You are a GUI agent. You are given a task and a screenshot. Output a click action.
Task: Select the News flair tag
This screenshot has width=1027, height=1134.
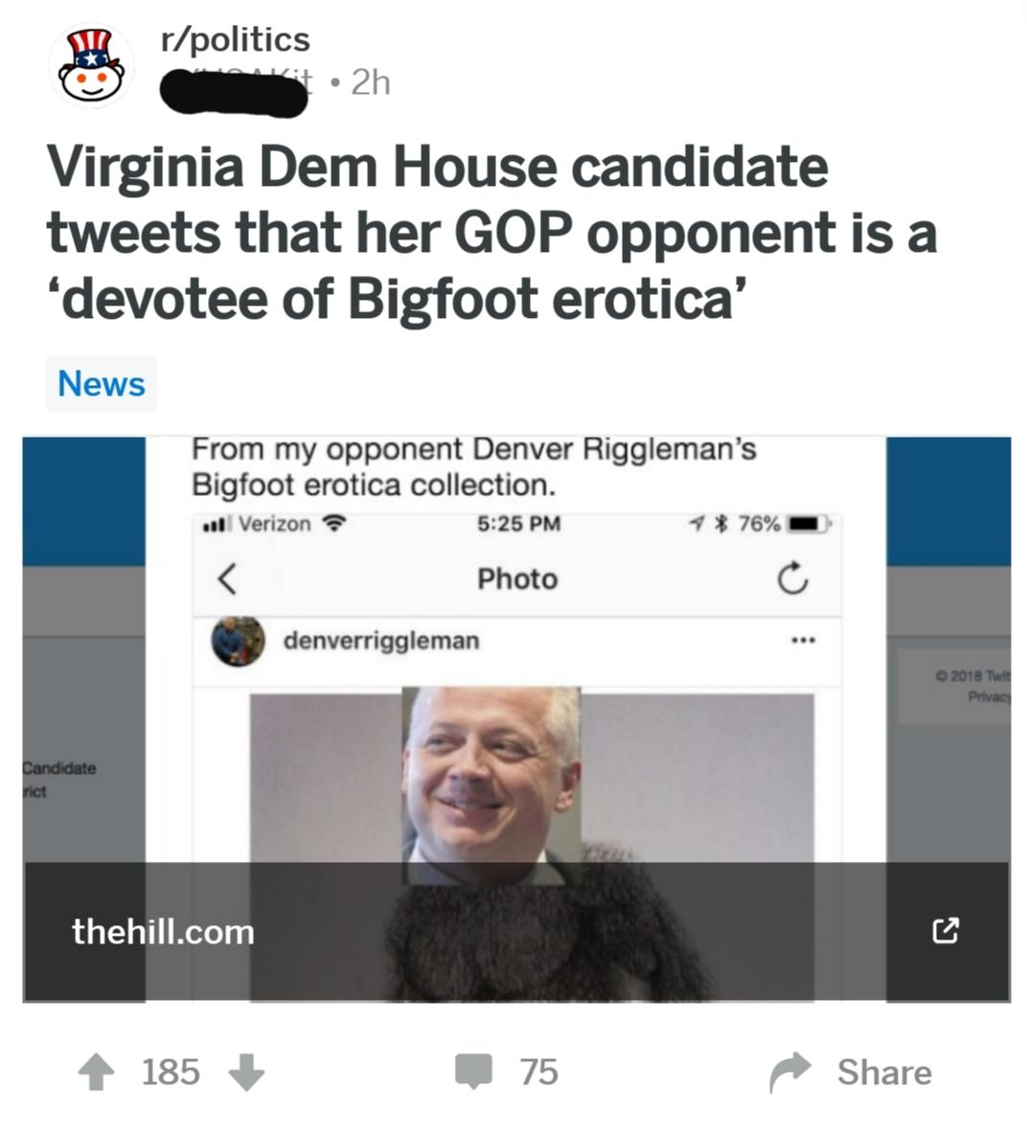pos(102,383)
